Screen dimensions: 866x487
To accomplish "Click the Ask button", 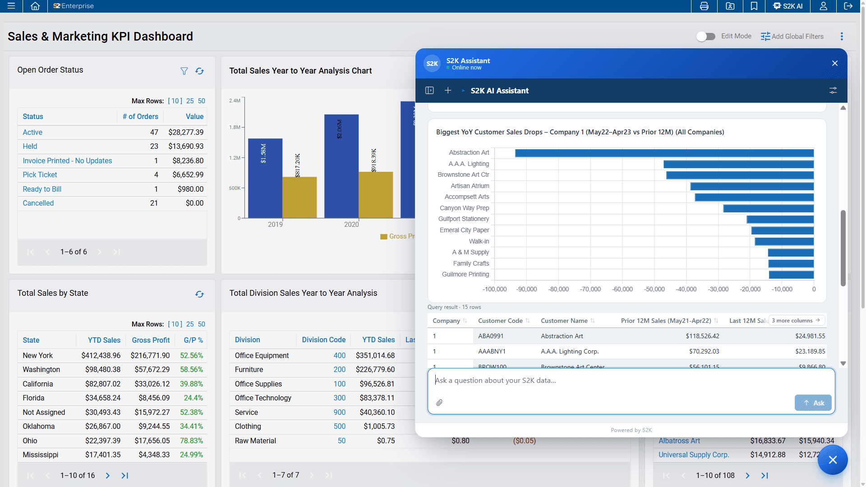I will pyautogui.click(x=813, y=403).
